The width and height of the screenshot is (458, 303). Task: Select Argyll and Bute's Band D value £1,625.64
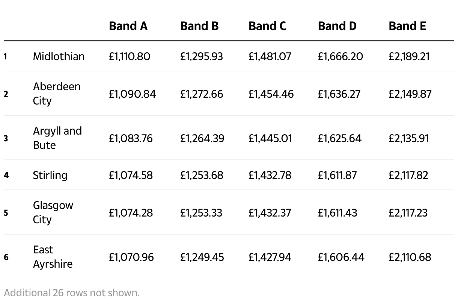339,138
